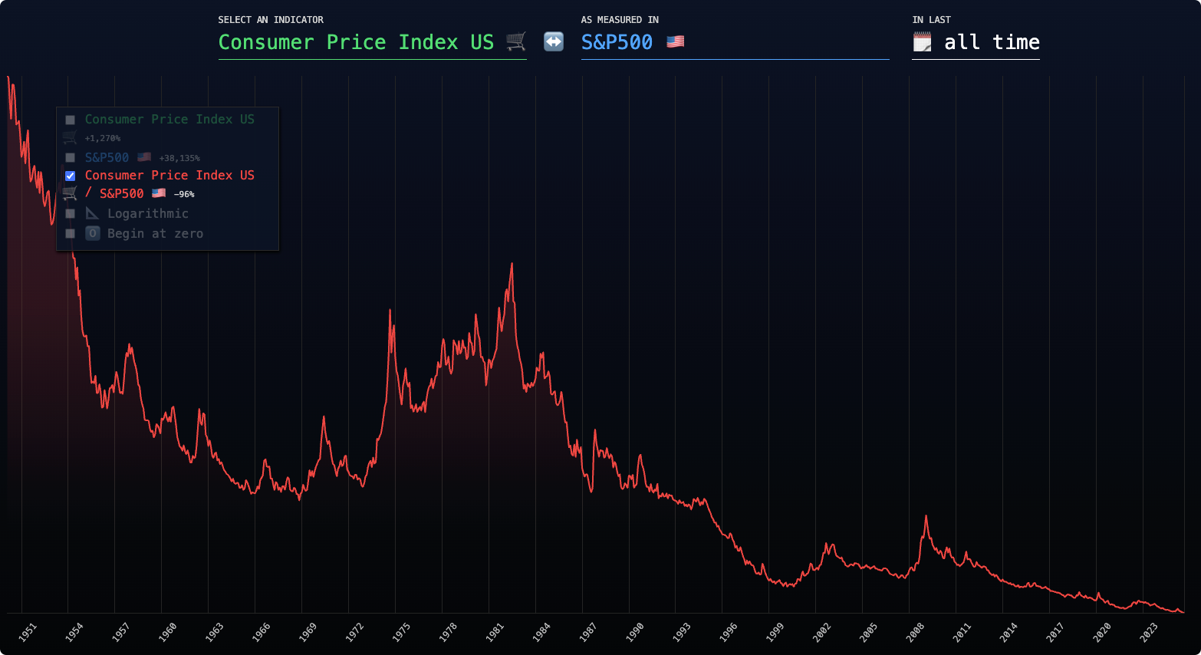This screenshot has height=655, width=1201.
Task: Open the 'all time' period dropdown
Action: coord(991,42)
